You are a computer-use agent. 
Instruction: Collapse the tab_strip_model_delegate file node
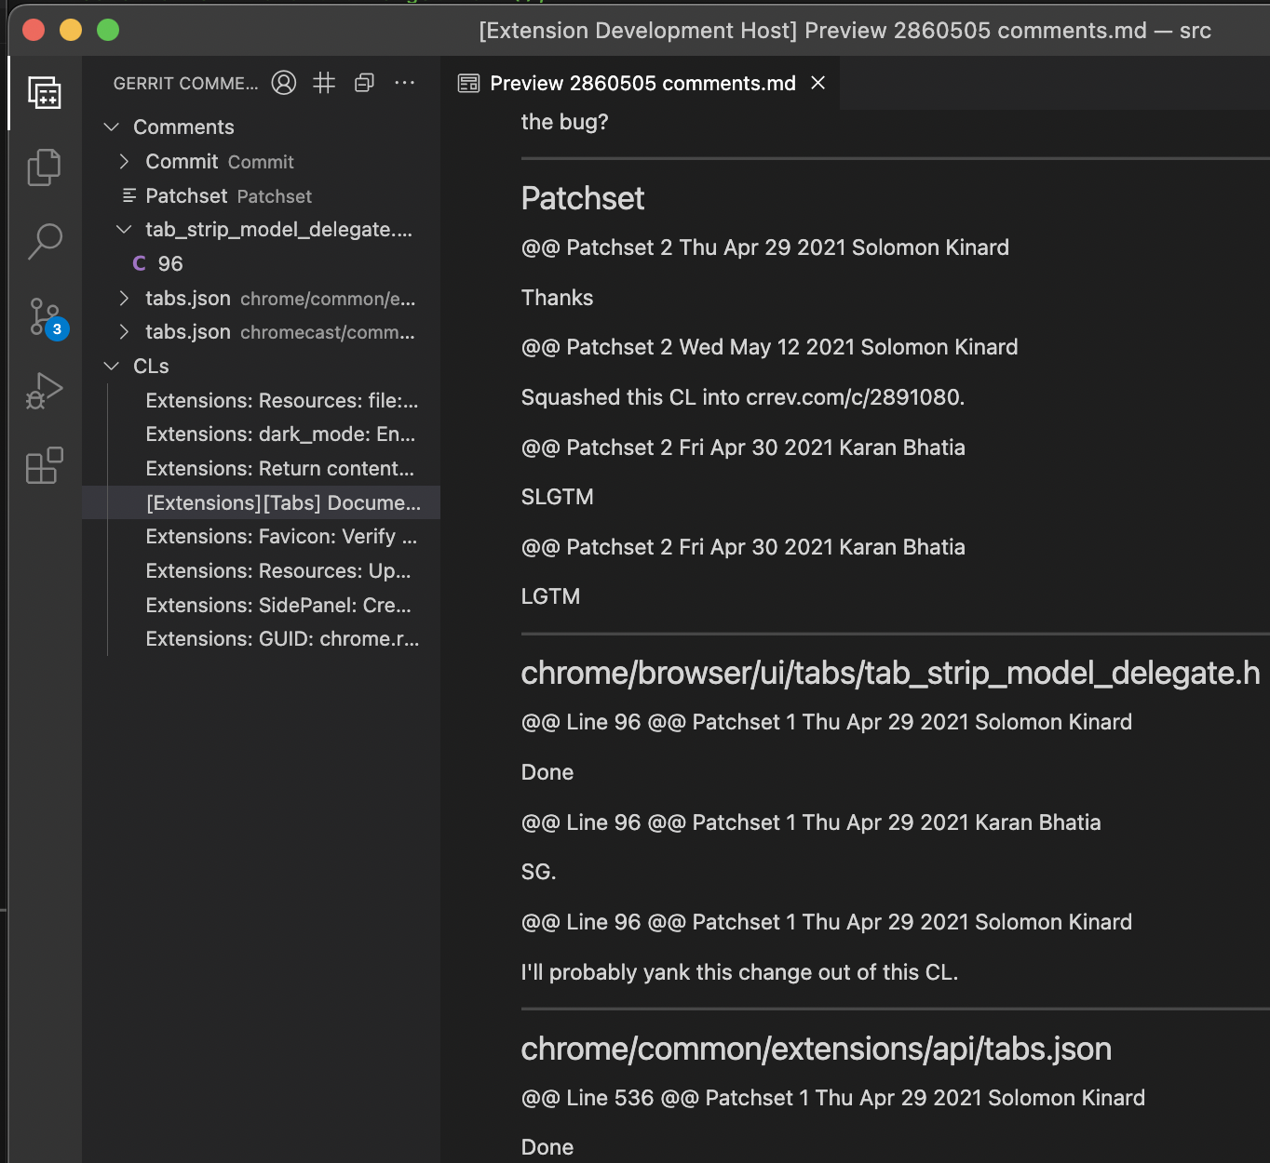click(x=125, y=230)
